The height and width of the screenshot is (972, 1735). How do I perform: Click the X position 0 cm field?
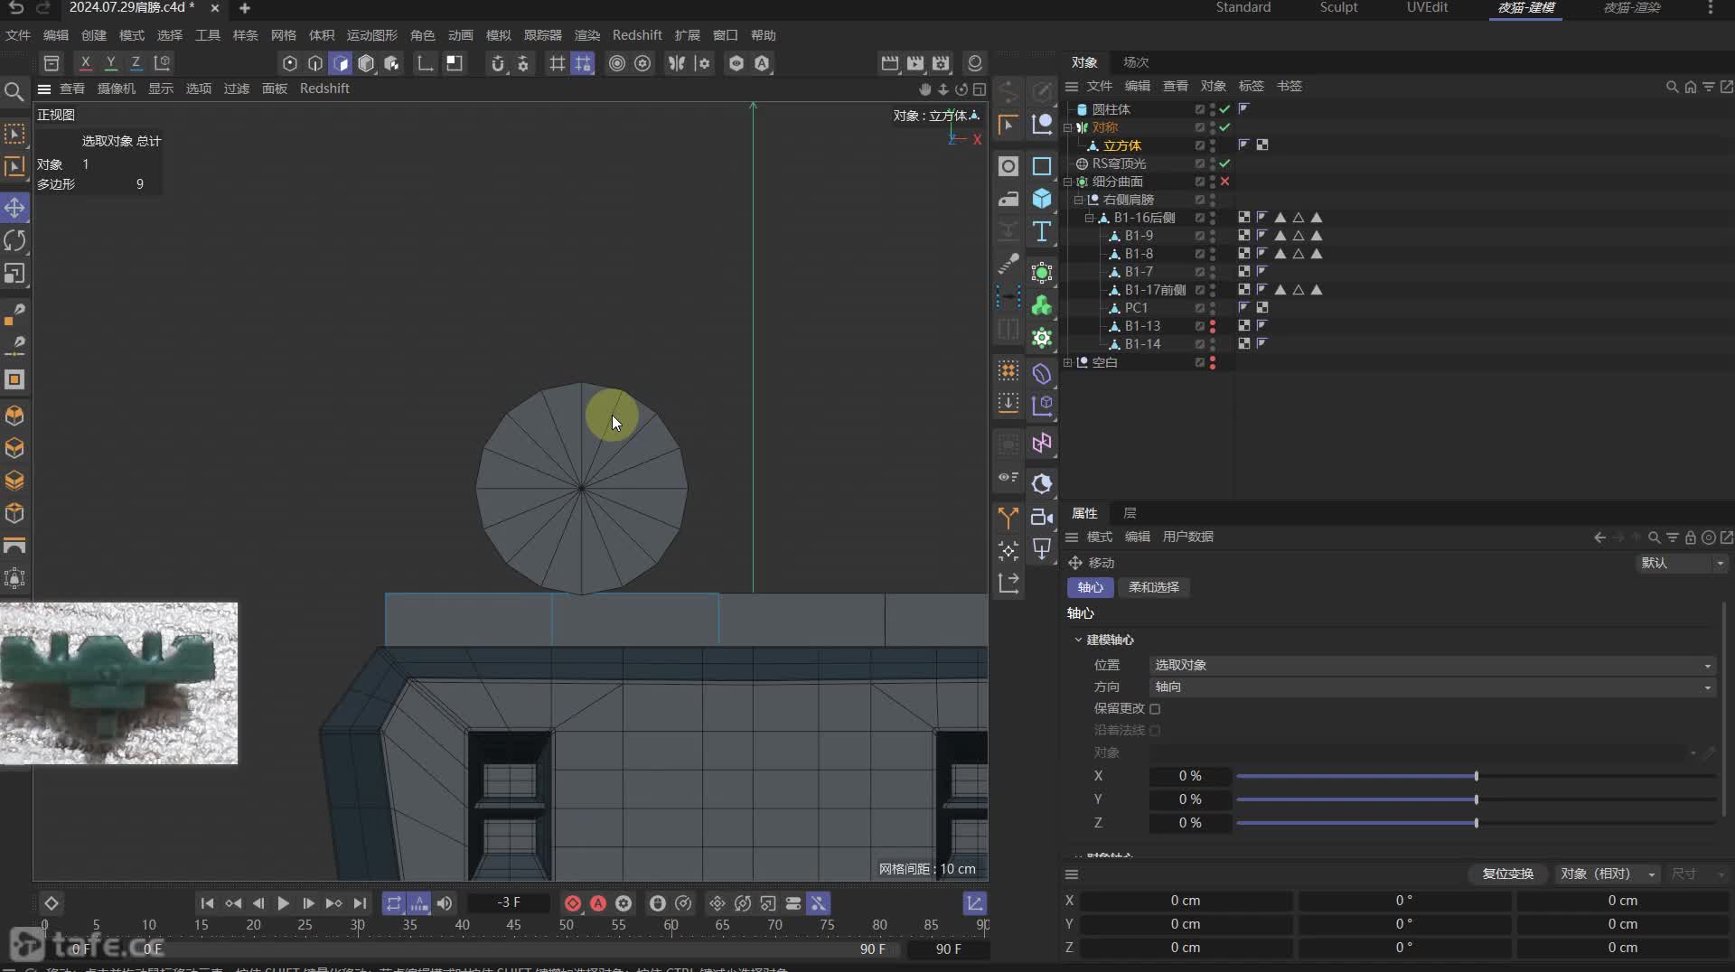pos(1185,901)
